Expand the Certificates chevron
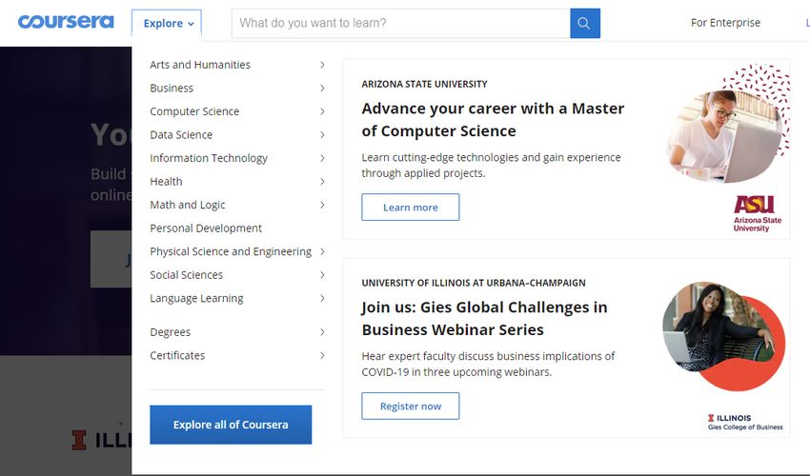 click(x=322, y=356)
